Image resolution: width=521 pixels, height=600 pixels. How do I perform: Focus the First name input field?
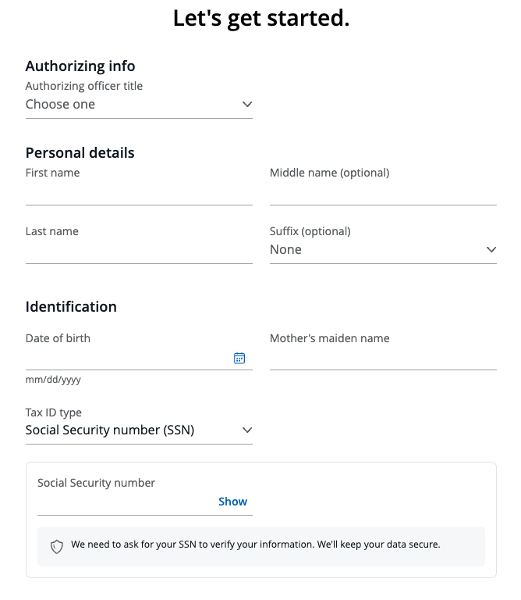(139, 193)
